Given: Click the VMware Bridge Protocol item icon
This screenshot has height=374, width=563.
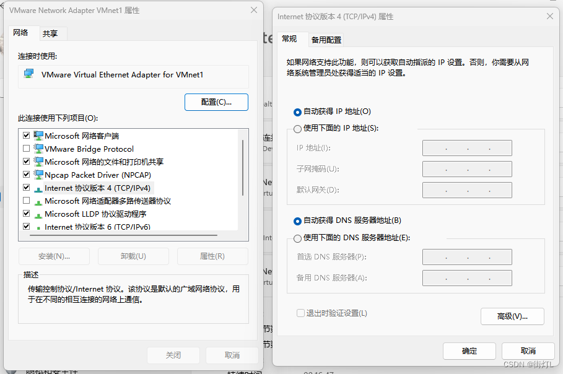Looking at the screenshot, I should tap(38, 149).
